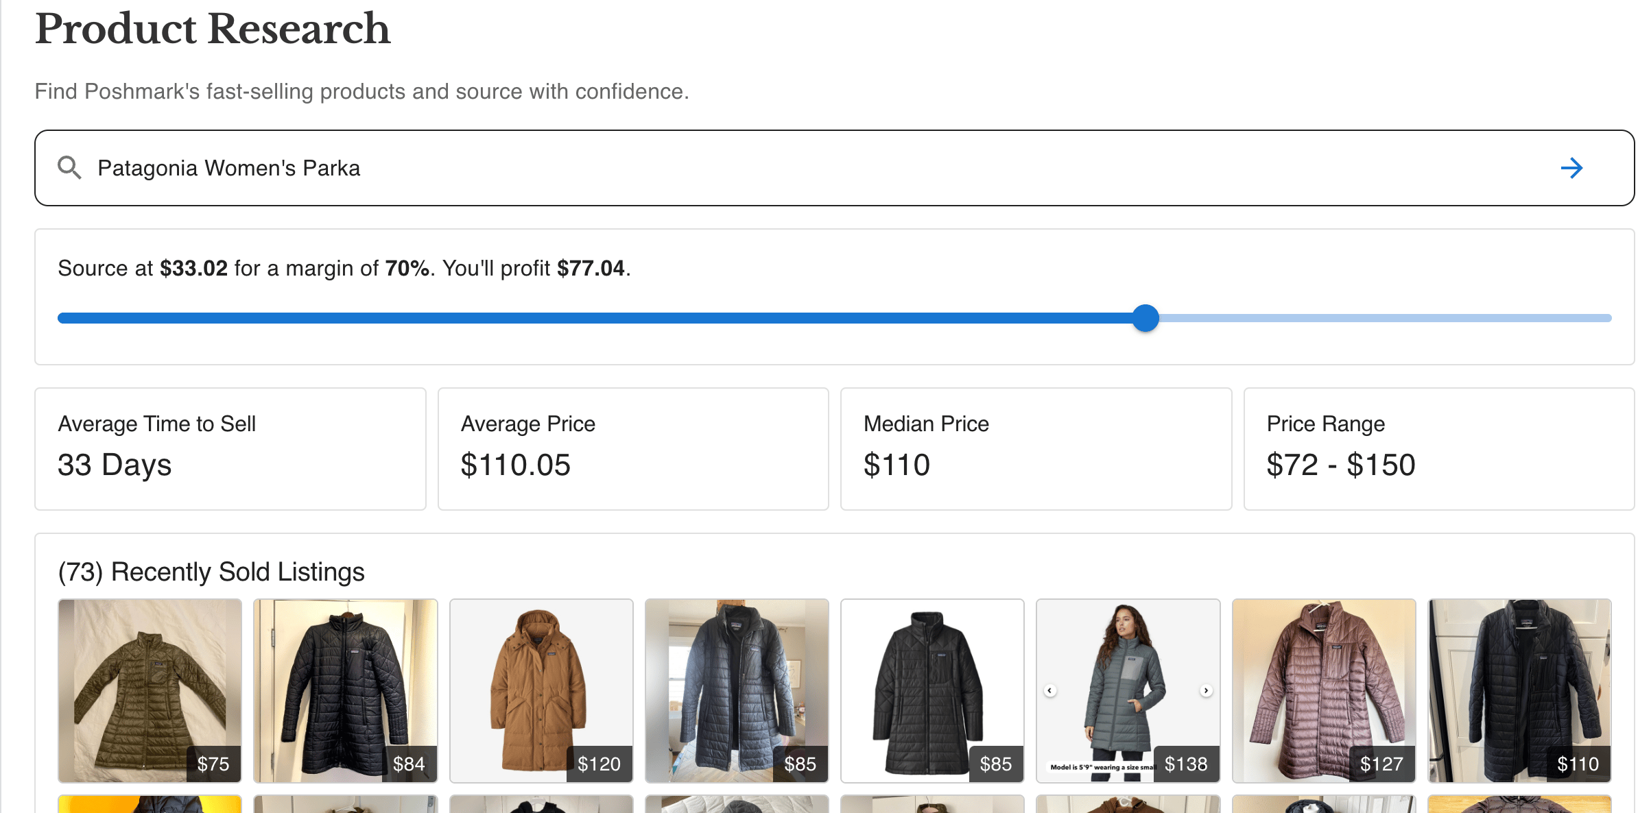
Task: Open the brown hooded parka $120 listing
Action: coord(541,691)
